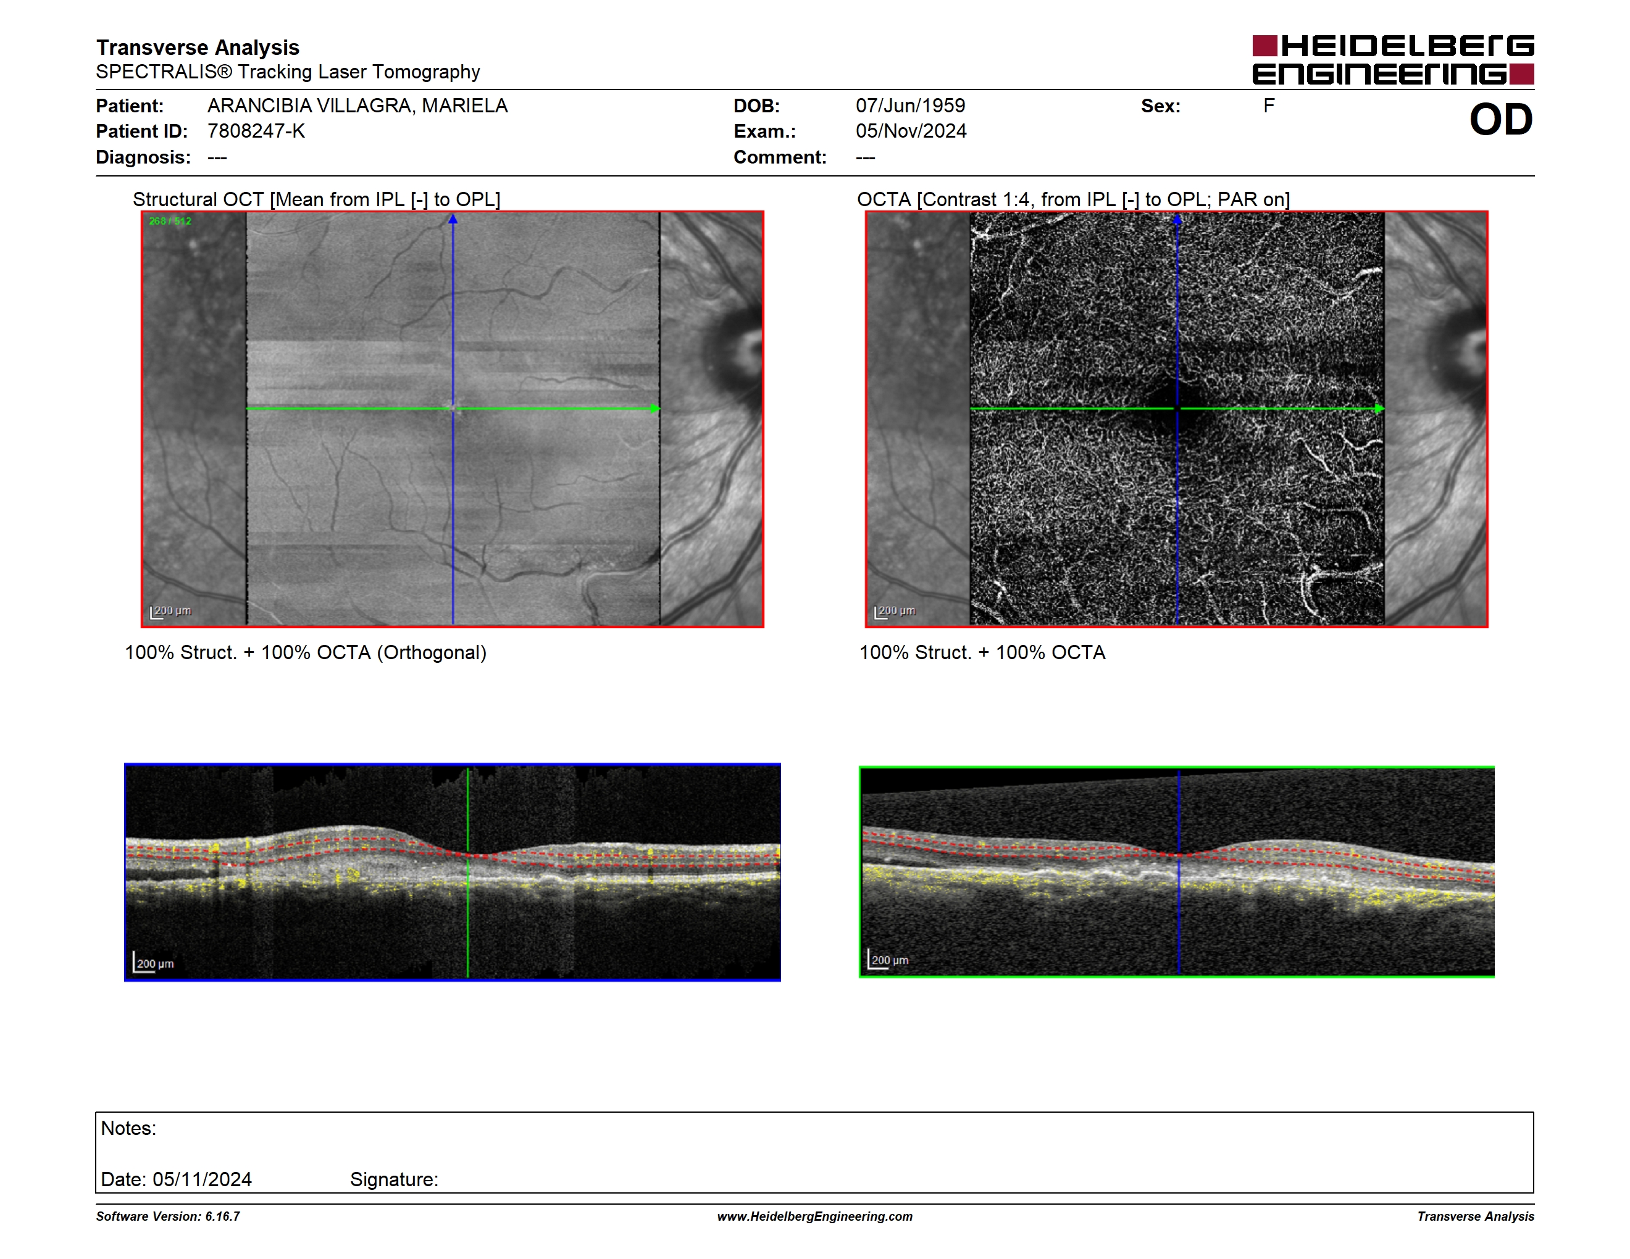Click the Diagnosis: label
1630x1259 pixels.
143,157
